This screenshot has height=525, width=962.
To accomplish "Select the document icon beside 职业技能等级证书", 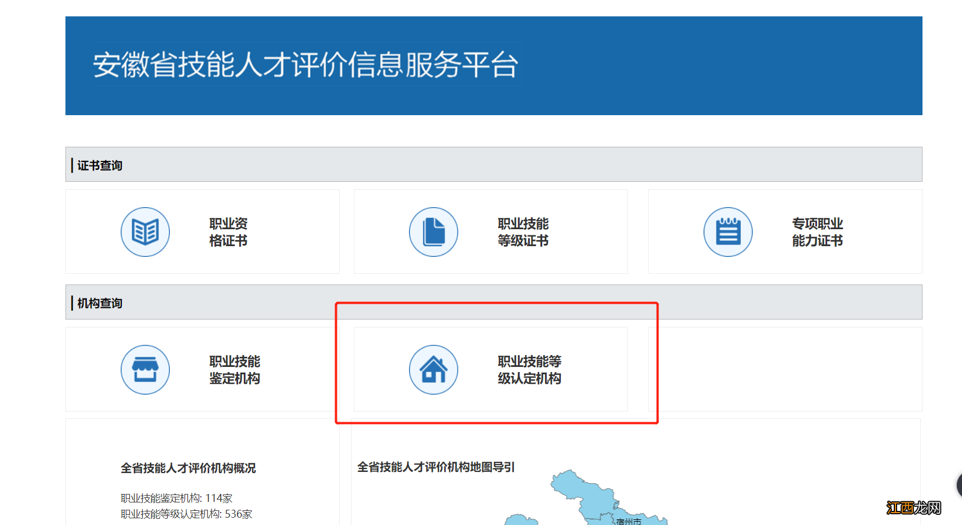I will pos(433,231).
